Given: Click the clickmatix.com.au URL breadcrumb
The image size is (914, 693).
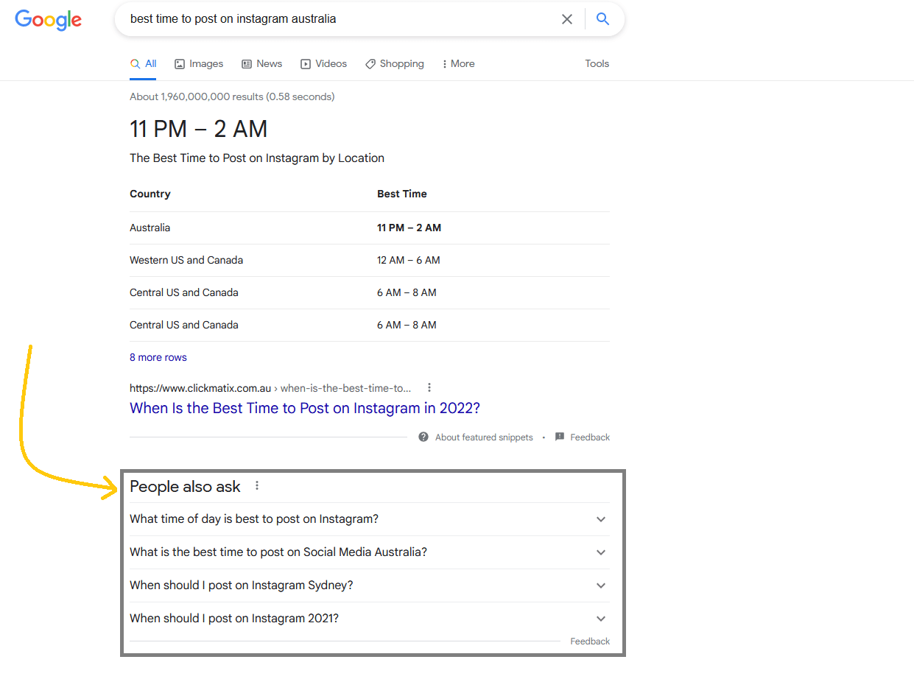Looking at the screenshot, I should click(270, 387).
